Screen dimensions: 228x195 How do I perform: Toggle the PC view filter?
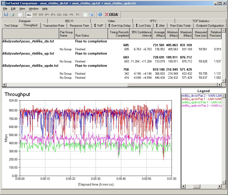click(x=78, y=15)
